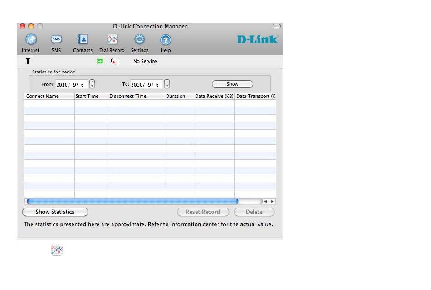Select the Dial Record chart icon
The image size is (431, 290).
pos(112,39)
